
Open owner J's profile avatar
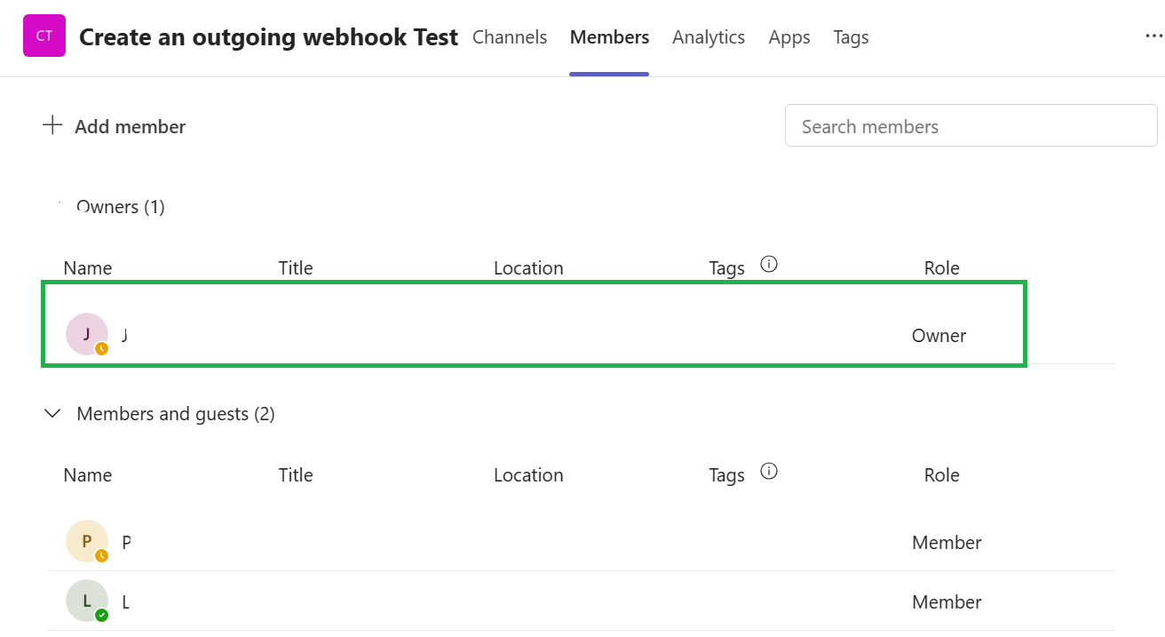87,334
